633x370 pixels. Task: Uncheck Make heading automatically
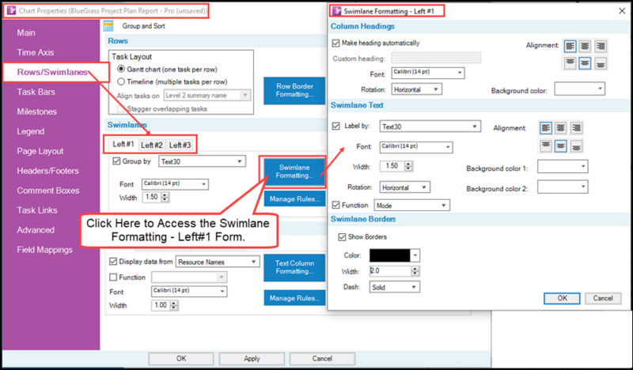pyautogui.click(x=335, y=43)
